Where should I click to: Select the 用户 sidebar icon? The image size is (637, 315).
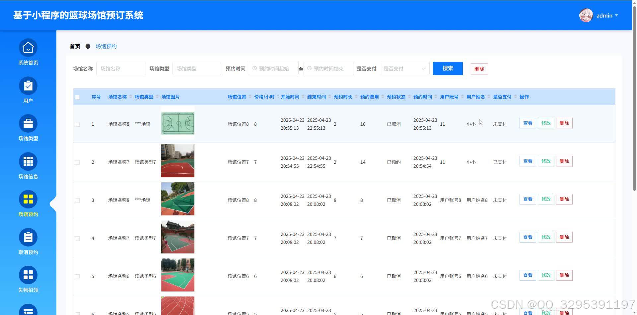(28, 89)
